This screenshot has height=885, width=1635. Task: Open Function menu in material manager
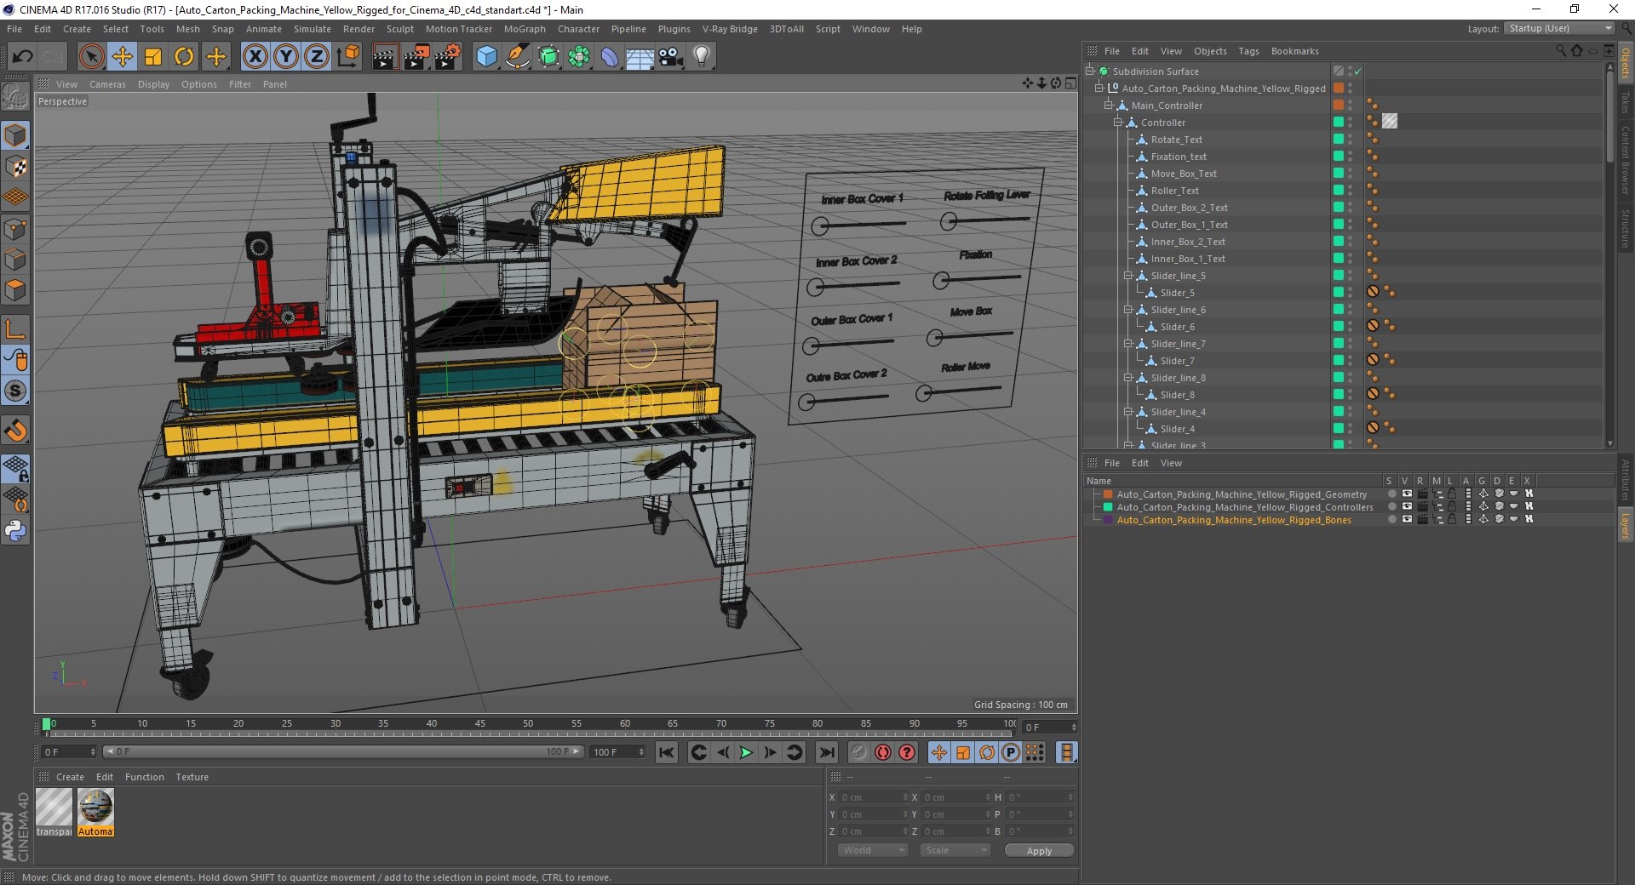145,777
